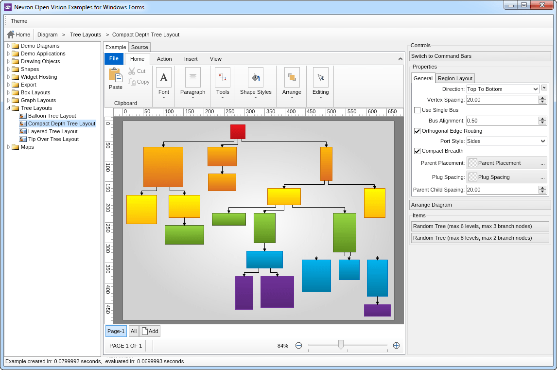Open the Direction dropdown

[503, 89]
